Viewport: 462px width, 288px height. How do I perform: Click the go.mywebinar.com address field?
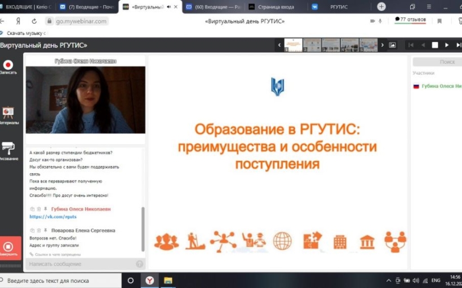coord(81,21)
